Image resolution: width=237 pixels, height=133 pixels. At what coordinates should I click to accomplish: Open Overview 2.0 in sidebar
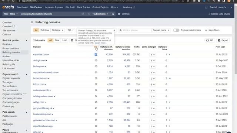tap(9, 26)
